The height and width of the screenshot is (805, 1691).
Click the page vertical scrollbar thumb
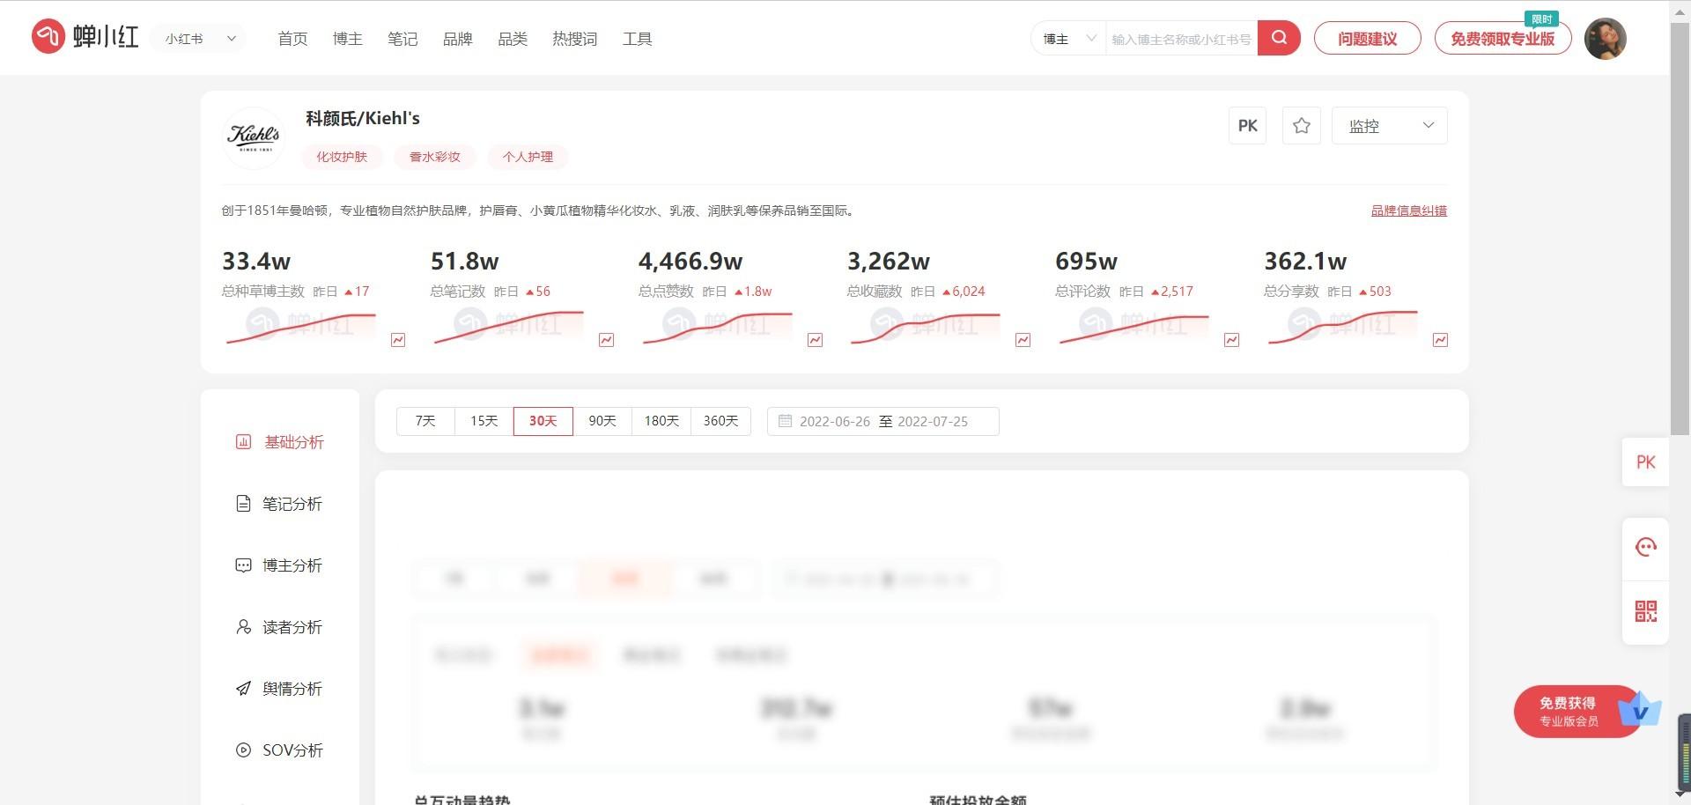click(x=1680, y=227)
